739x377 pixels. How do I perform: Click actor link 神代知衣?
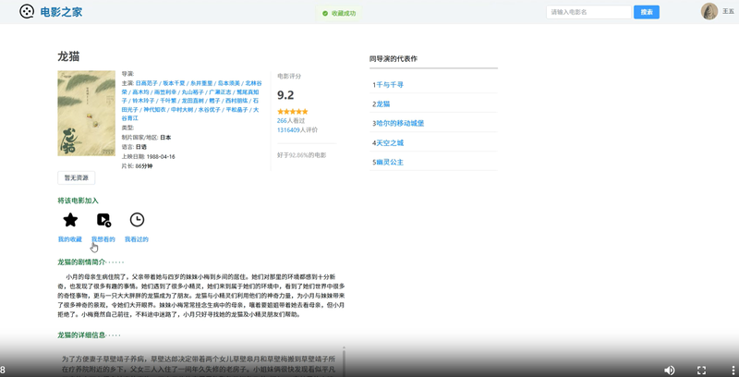[154, 110]
